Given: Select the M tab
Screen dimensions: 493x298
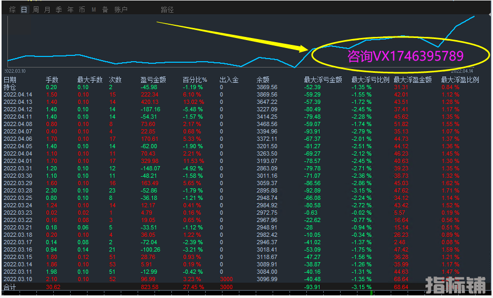Looking at the screenshot, I should (x=94, y=9).
